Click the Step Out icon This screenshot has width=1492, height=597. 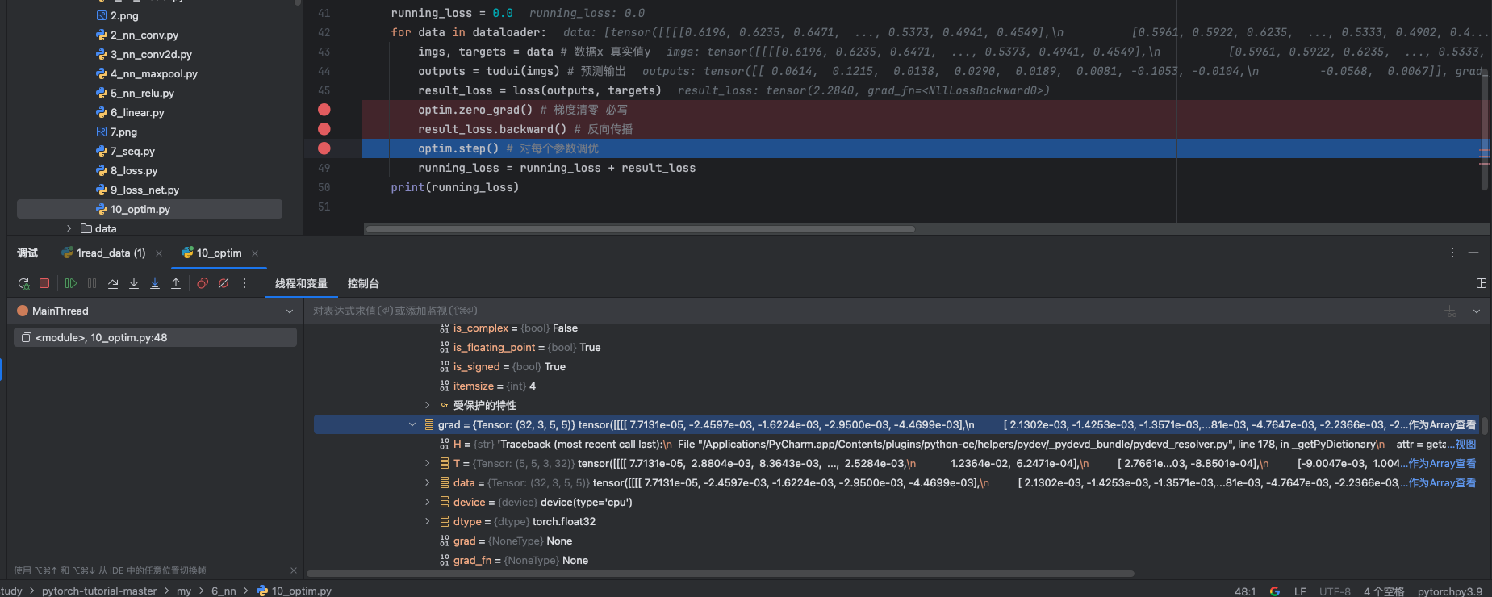click(x=176, y=283)
